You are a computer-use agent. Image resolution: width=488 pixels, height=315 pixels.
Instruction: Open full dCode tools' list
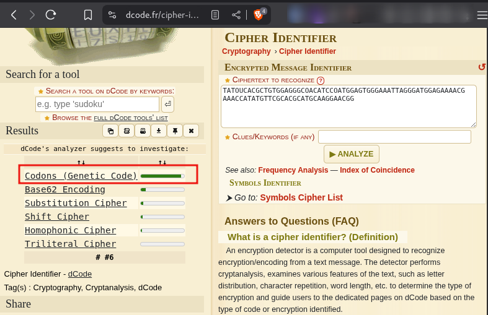pos(131,118)
